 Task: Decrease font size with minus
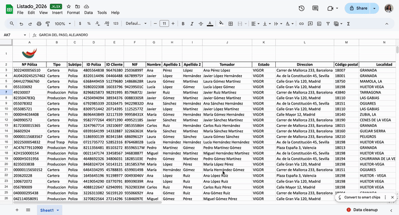tap(155, 23)
